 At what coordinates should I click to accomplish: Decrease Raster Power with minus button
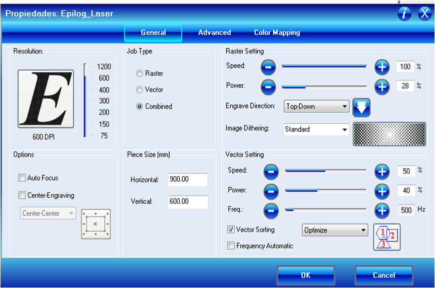click(268, 87)
